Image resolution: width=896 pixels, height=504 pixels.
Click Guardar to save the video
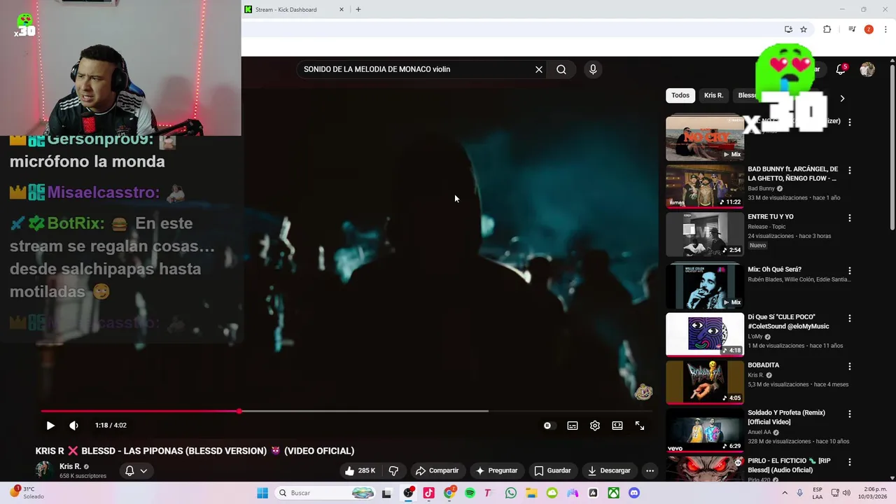tap(552, 470)
